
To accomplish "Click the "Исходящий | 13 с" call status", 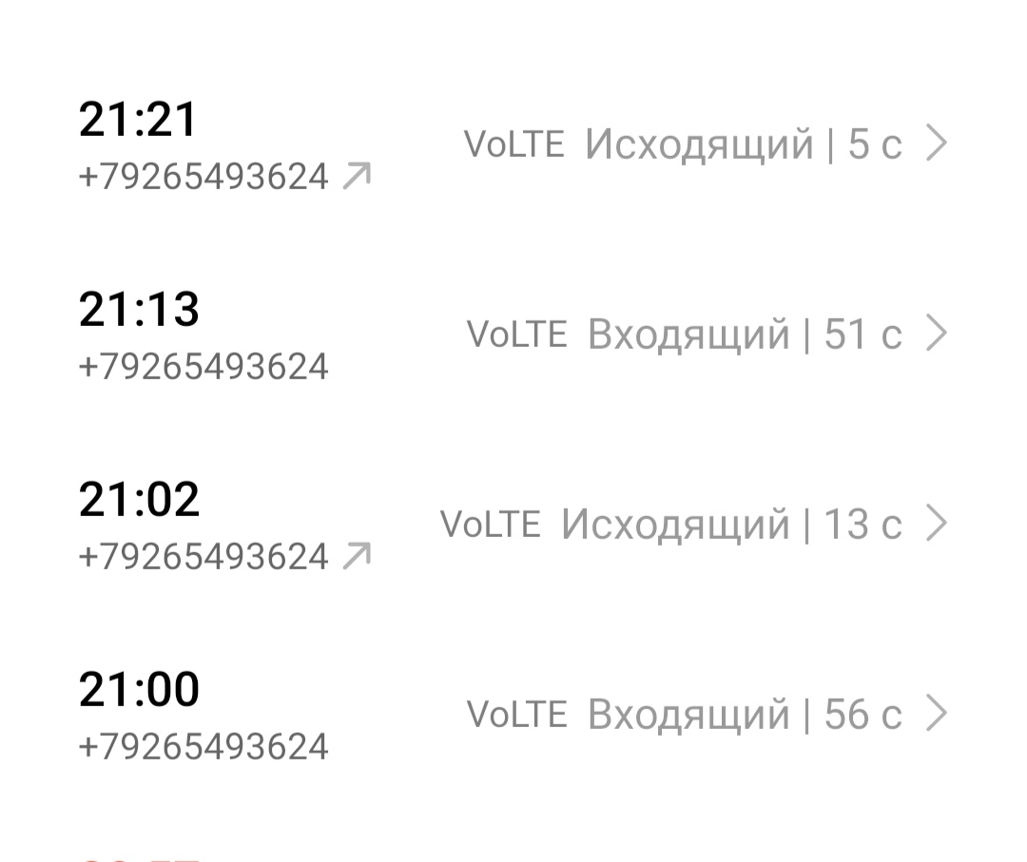I will [730, 525].
